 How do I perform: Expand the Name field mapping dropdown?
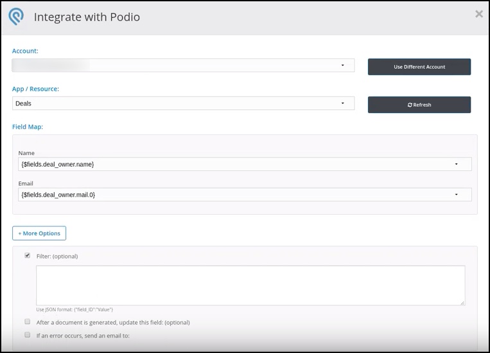point(245,164)
